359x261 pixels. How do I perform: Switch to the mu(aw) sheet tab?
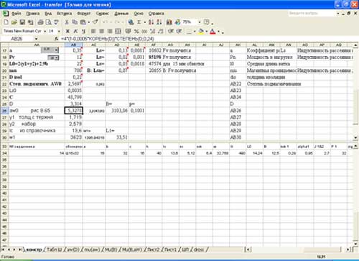[92, 249]
